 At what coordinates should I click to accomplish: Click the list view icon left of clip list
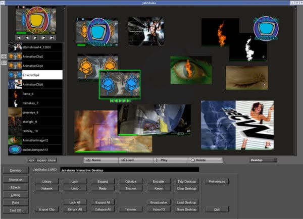(x=4, y=63)
